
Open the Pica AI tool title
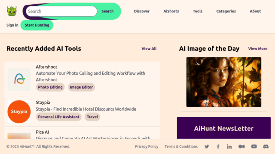pyautogui.click(x=42, y=132)
